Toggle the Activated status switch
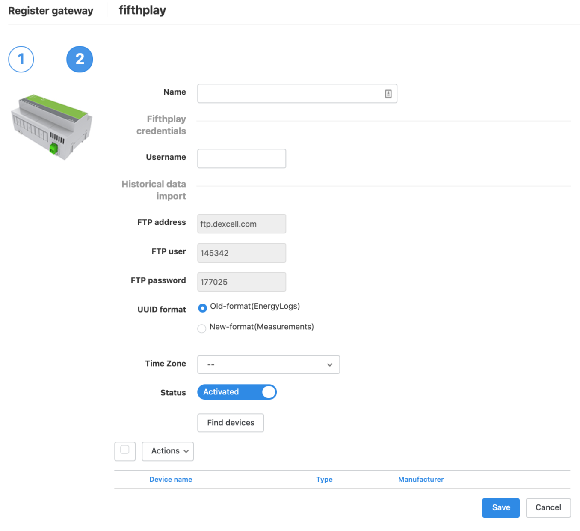This screenshot has height=531, width=580. [237, 392]
